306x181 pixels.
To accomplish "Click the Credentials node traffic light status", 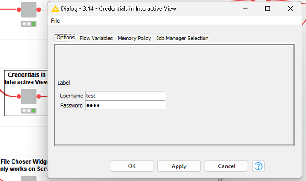I will (x=29, y=110).
